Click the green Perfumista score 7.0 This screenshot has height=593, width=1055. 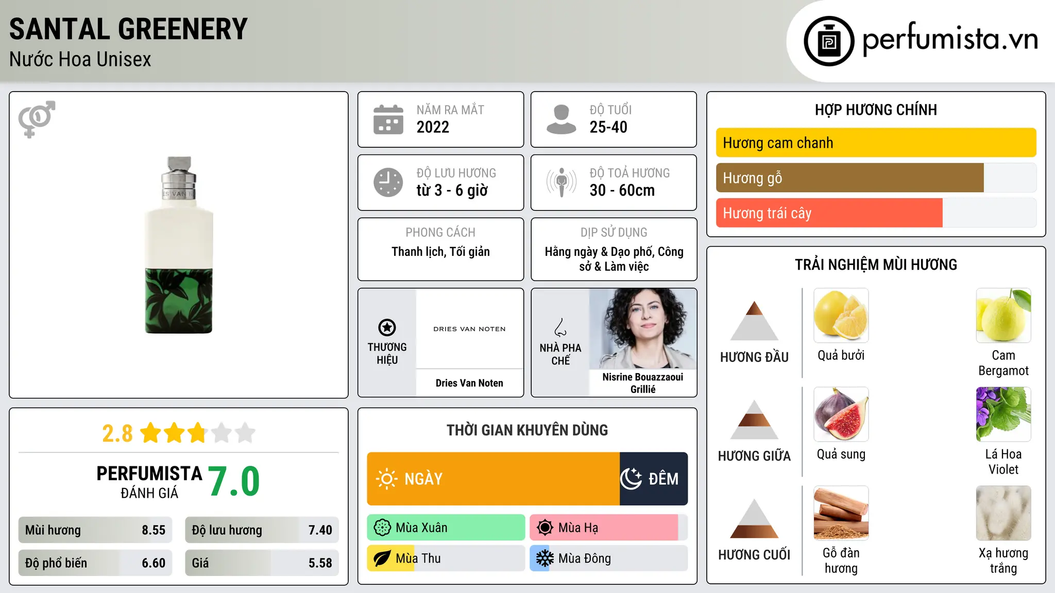234,481
